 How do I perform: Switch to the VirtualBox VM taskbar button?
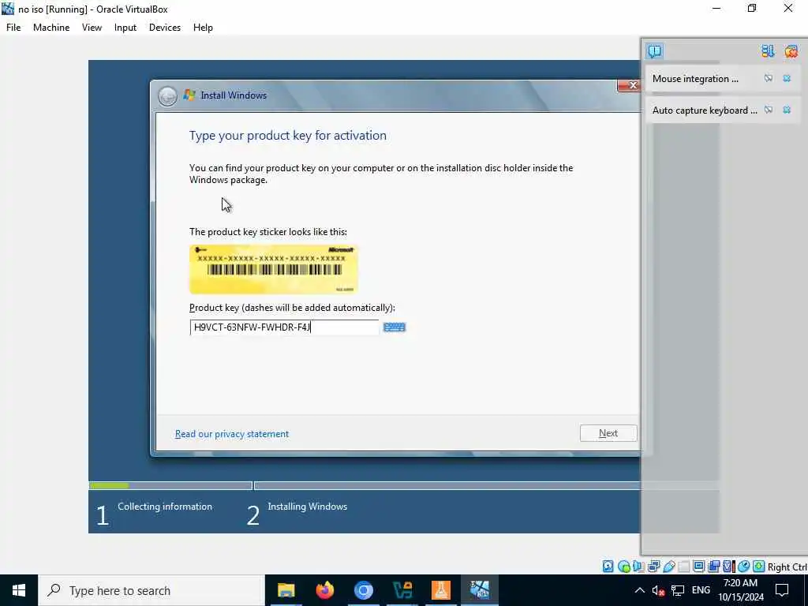[479, 590]
